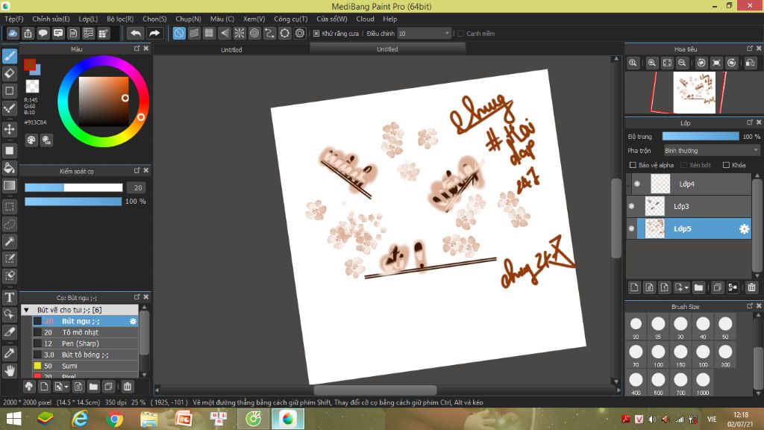Turn on the radial snap guide
Screen dimensions: 764x430
pyautogui.click(x=239, y=33)
